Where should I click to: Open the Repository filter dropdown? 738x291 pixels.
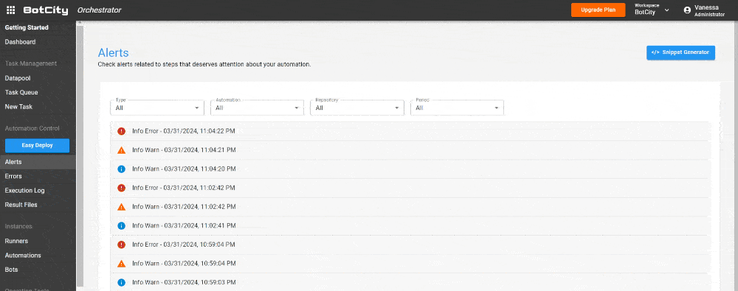pyautogui.click(x=357, y=107)
